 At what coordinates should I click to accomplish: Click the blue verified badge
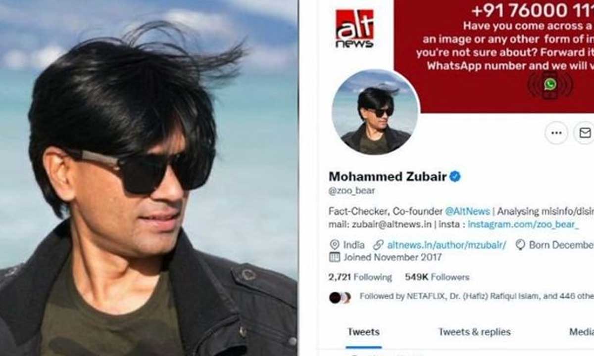pos(455,177)
